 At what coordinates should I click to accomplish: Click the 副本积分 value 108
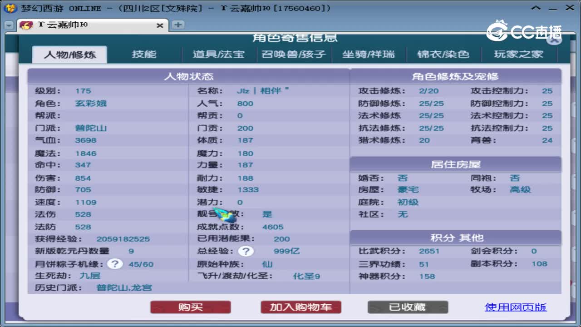tap(540, 264)
